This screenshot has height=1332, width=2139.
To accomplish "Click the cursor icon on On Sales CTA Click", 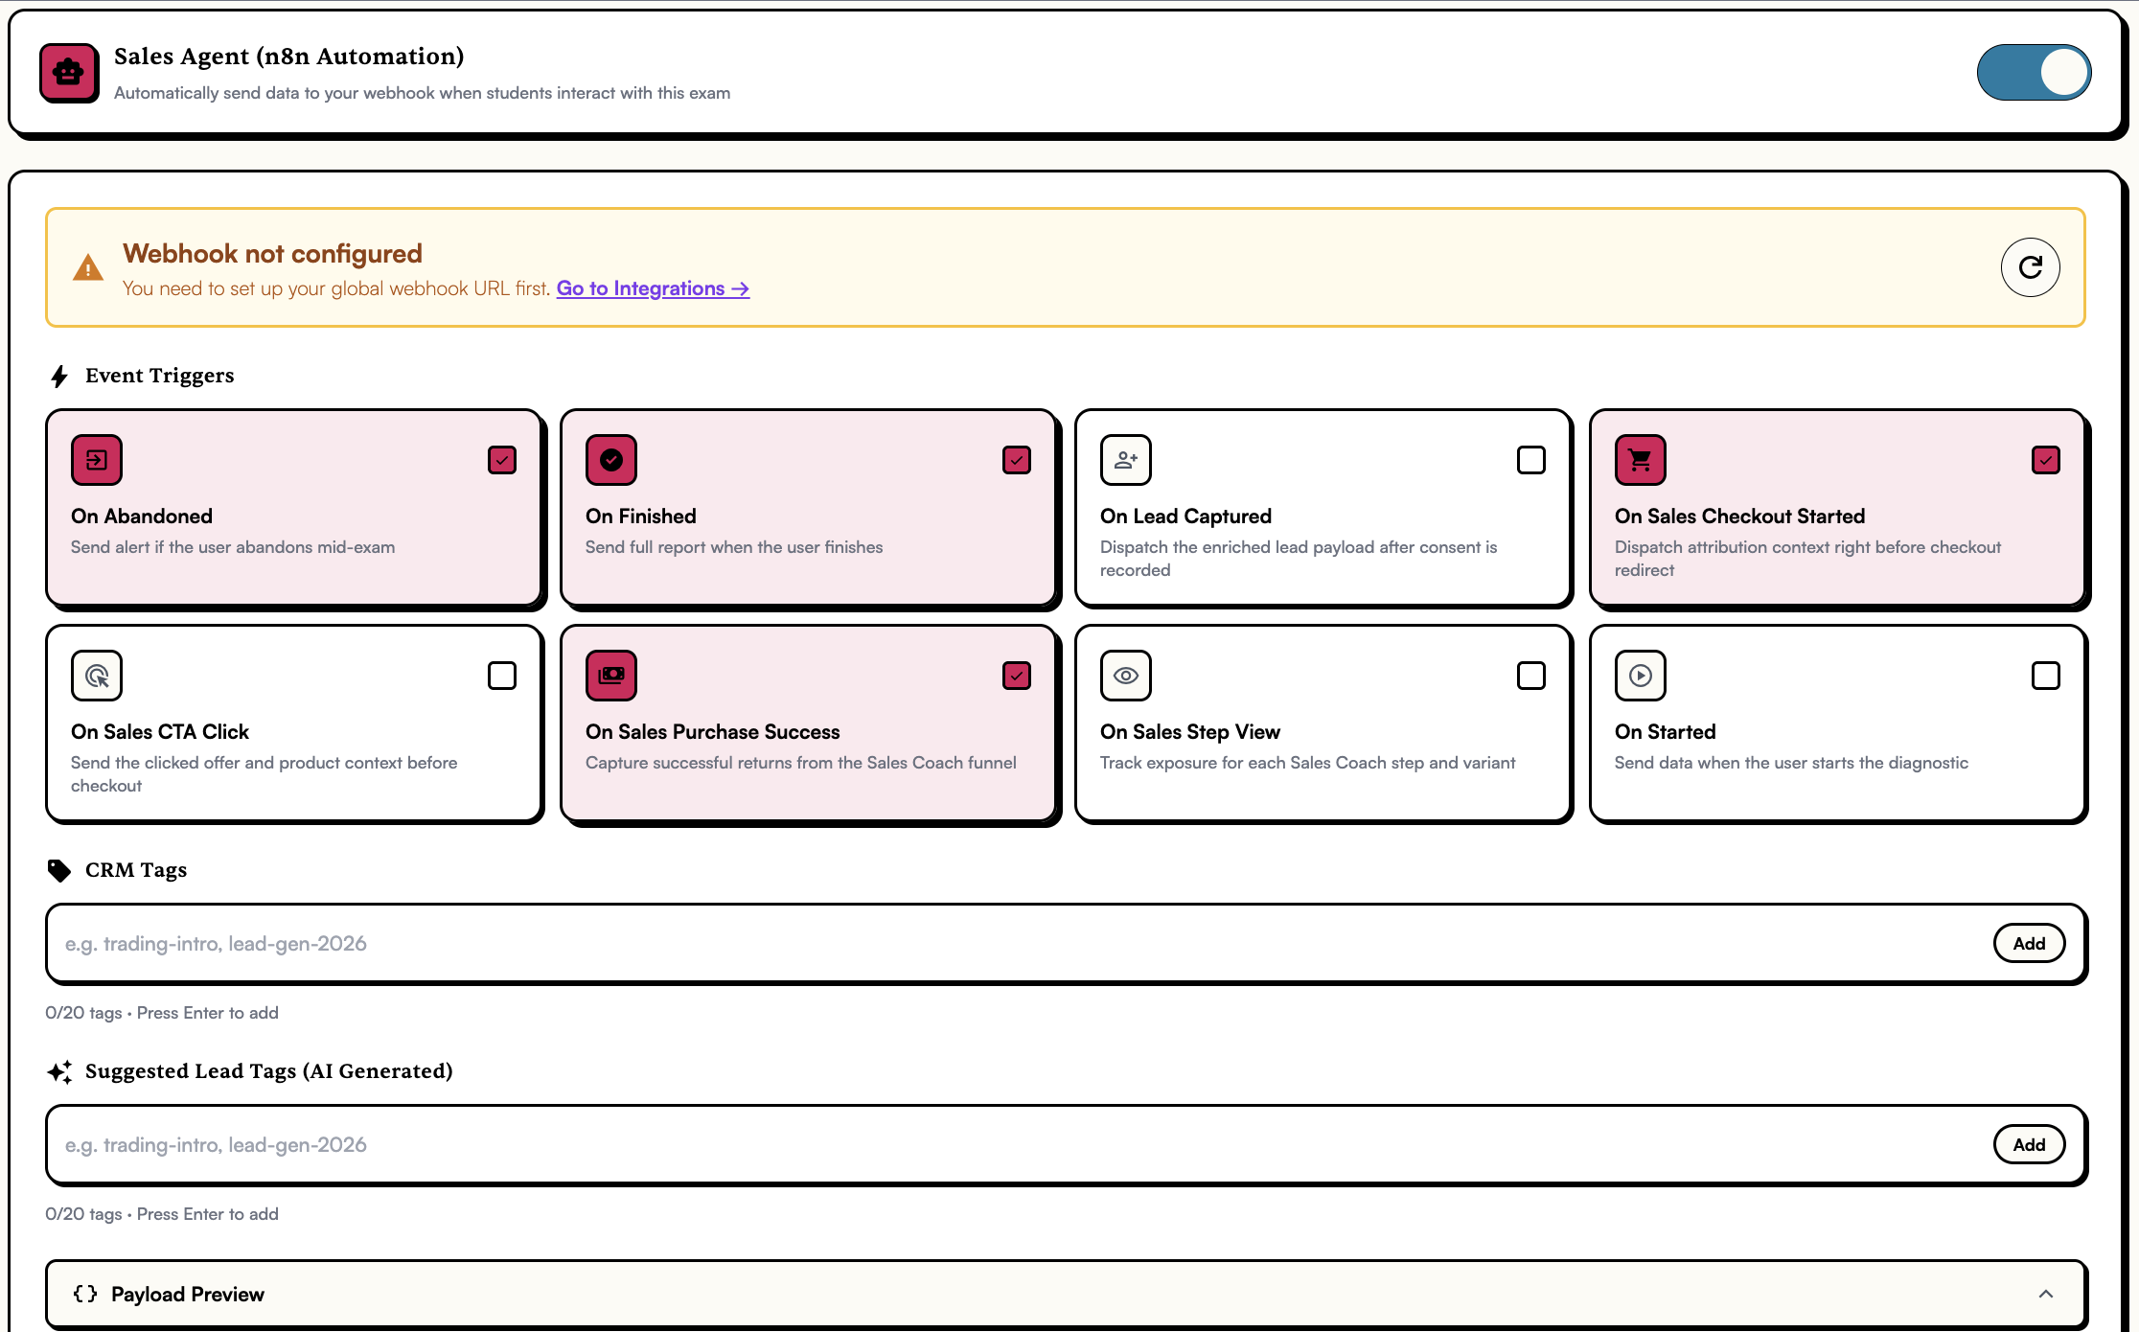I will click(x=96, y=676).
